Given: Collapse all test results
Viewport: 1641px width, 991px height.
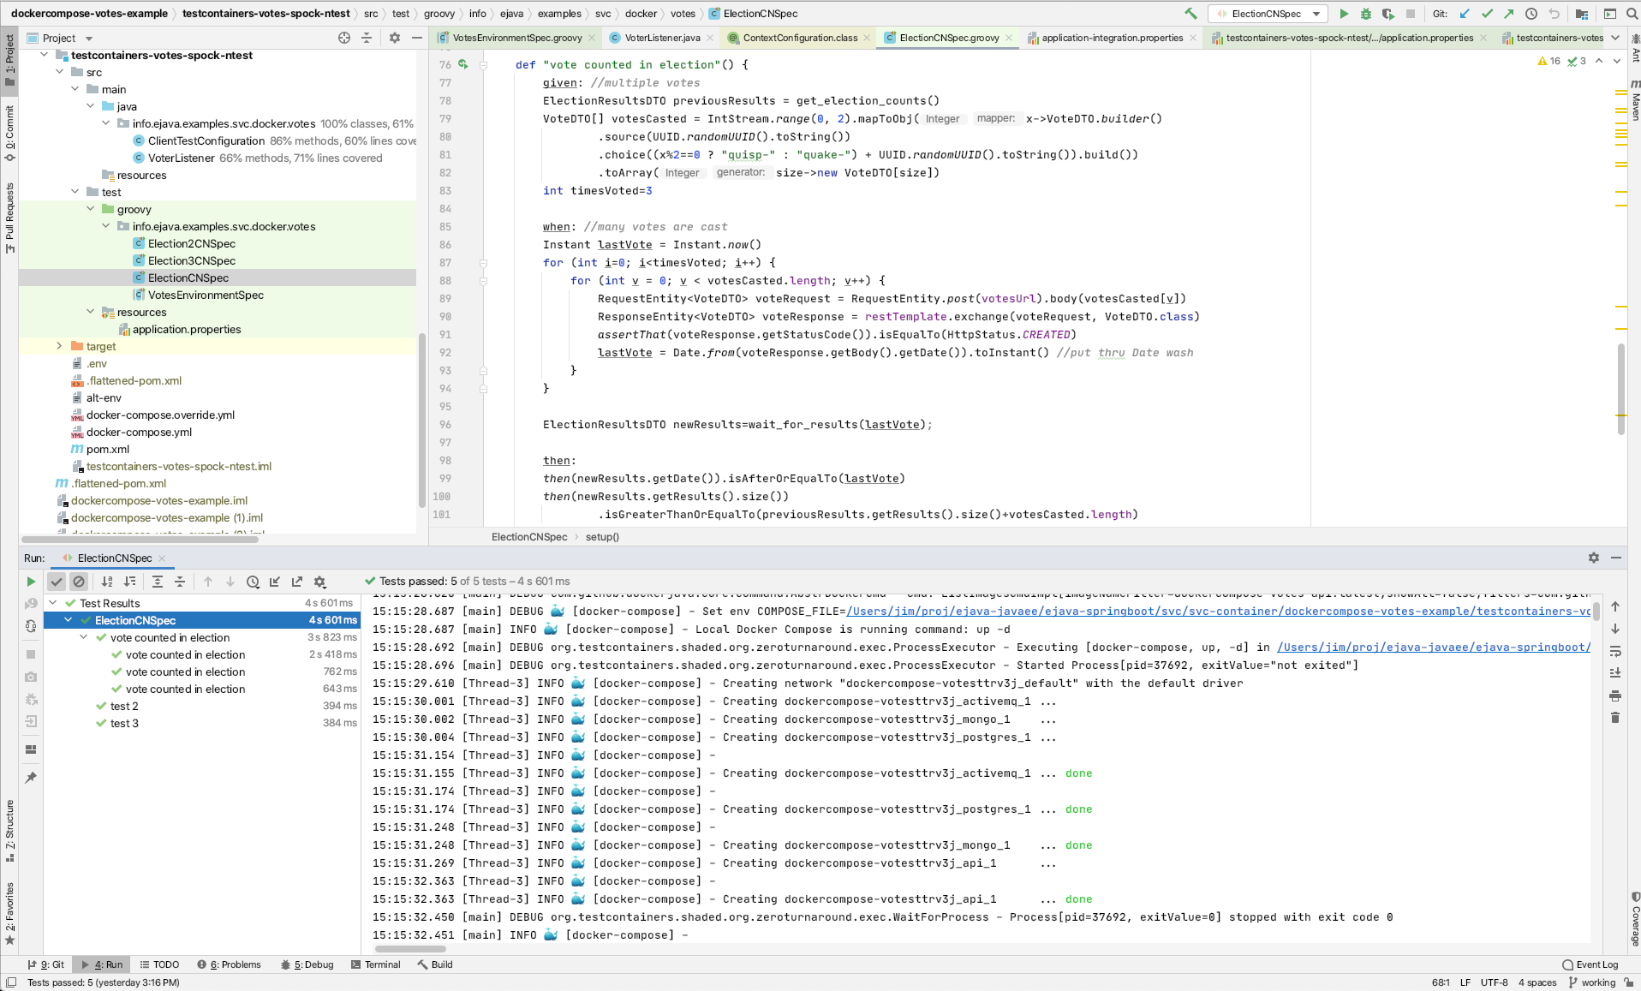Looking at the screenshot, I should pyautogui.click(x=180, y=582).
